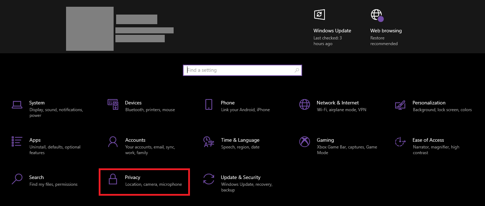Open the Devices keyboard and speaker icon
This screenshot has height=206, width=485.
coord(113,104)
